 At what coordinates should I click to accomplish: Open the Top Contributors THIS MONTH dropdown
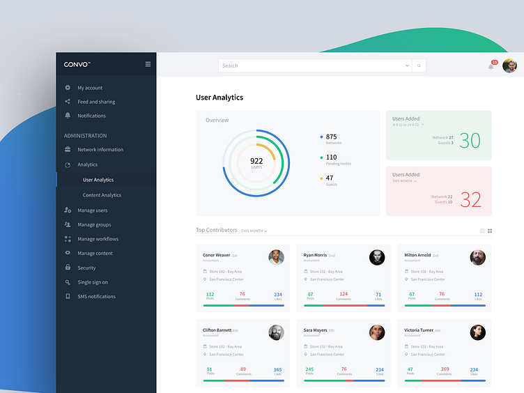pyautogui.click(x=254, y=231)
